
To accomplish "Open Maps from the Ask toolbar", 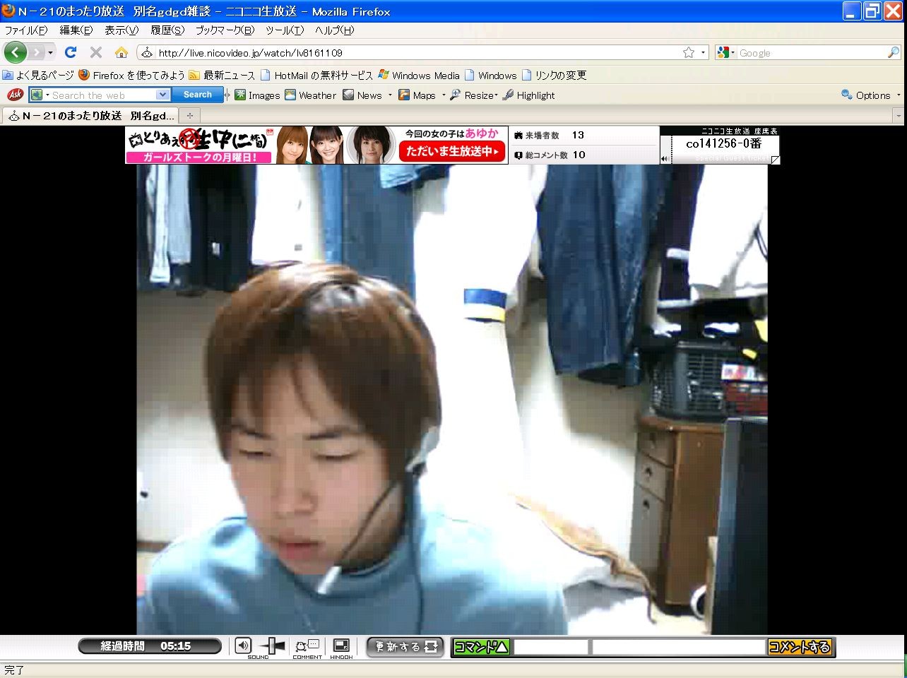I will (x=417, y=95).
